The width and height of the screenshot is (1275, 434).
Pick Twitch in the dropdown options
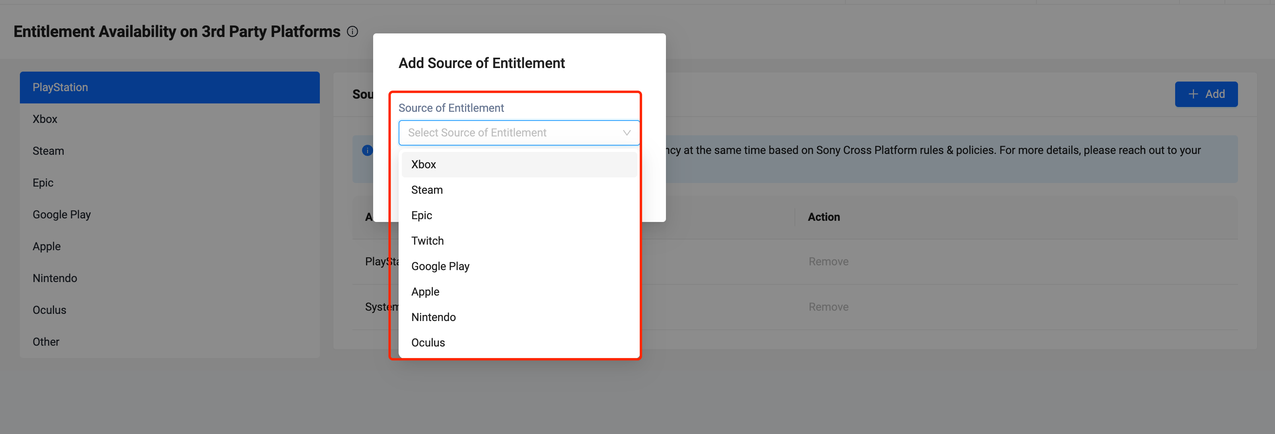click(x=519, y=241)
